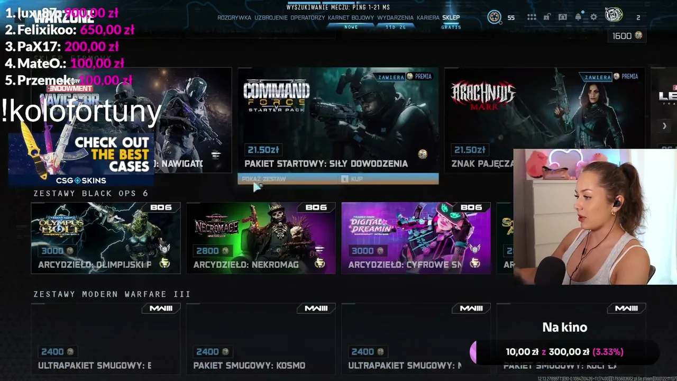Image resolution: width=677 pixels, height=381 pixels.
Task: Open the Command Force Starter Pack card
Action: pos(338,120)
